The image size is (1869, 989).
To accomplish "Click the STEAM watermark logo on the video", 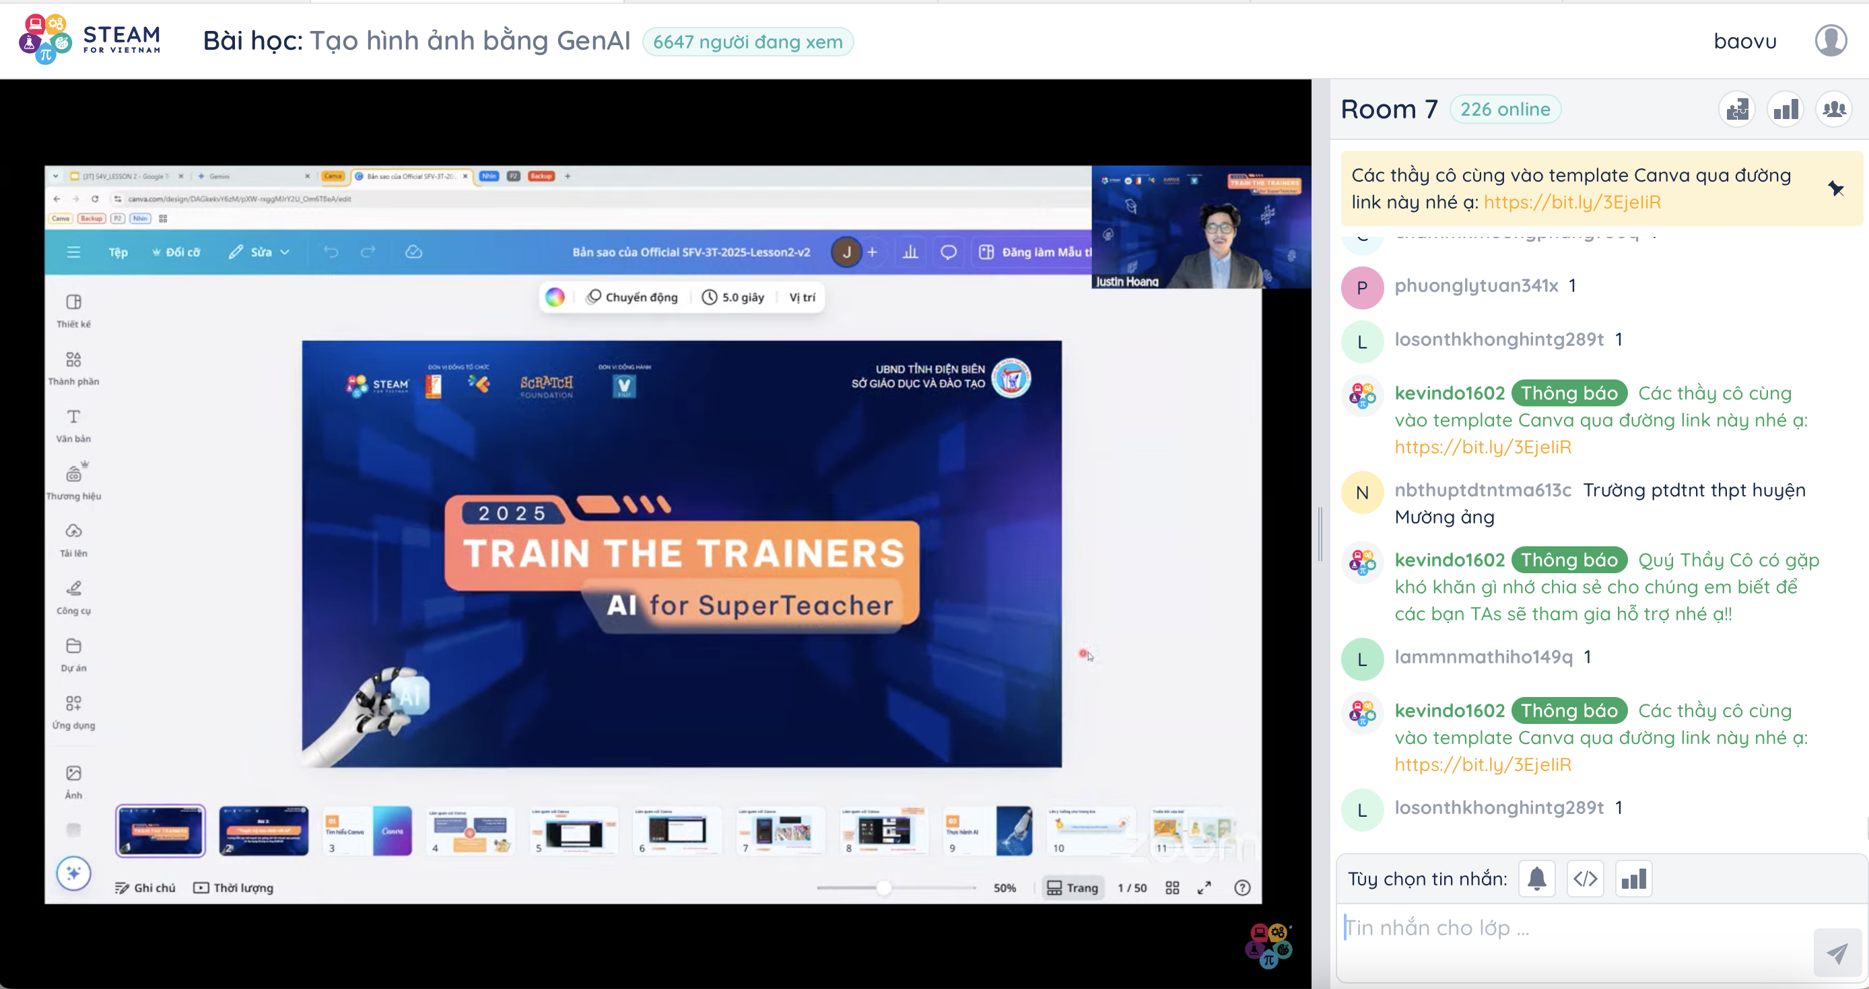I will point(1268,945).
